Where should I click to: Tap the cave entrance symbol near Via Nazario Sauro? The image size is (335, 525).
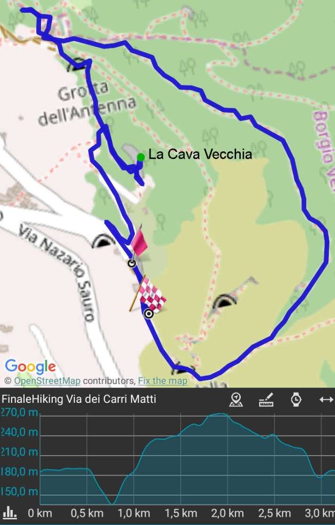coord(103,241)
